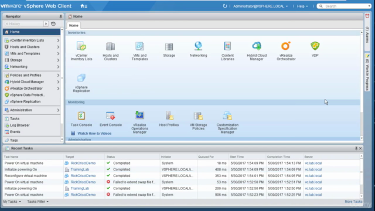The image size is (375, 211).
Task: Open the Administrator@VSPHERE.LOCAL user dropdown
Action: [260, 6]
